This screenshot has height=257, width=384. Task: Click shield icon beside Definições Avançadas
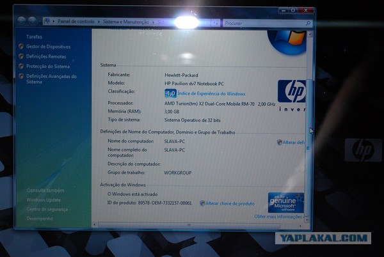21,76
